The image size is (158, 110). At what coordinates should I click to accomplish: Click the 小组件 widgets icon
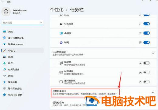[61, 33]
